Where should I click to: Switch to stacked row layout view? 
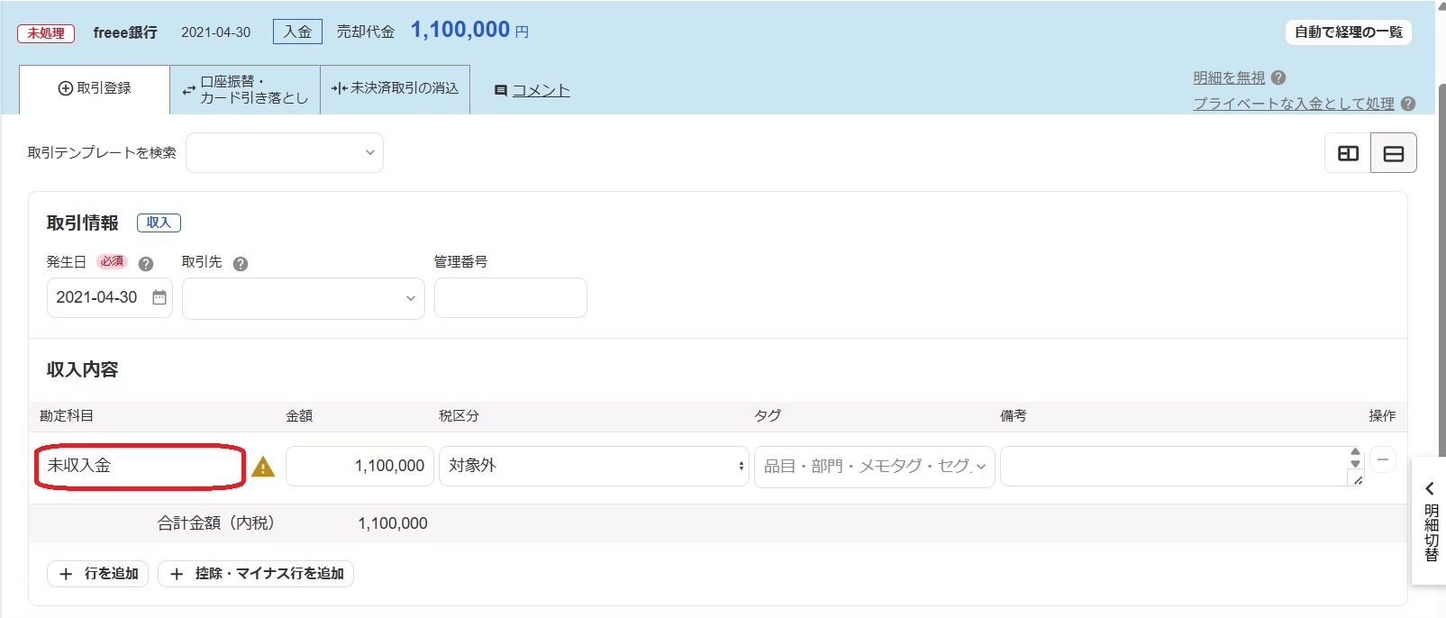[1394, 153]
